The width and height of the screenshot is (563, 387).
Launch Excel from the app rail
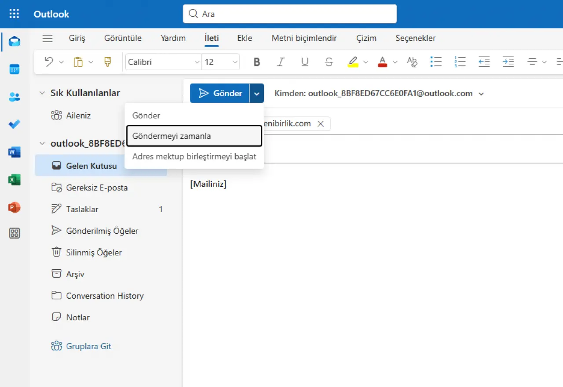(x=15, y=180)
